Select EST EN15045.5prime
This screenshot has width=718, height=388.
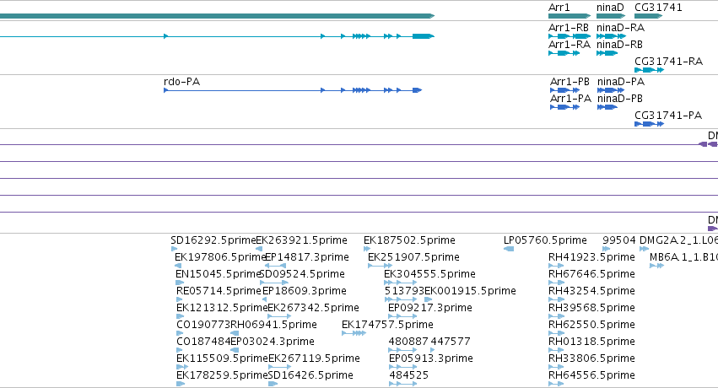pos(218,274)
